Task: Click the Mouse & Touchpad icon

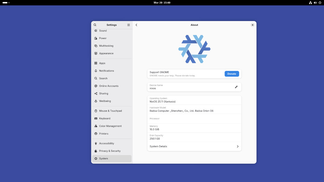Action: click(96, 111)
